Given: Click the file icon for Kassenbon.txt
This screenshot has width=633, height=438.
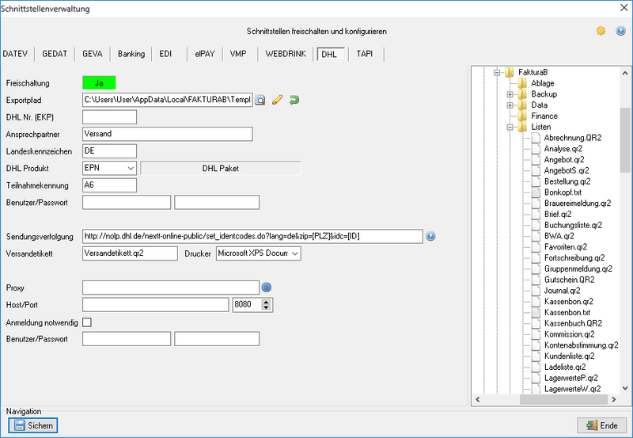Looking at the screenshot, I should tap(536, 312).
